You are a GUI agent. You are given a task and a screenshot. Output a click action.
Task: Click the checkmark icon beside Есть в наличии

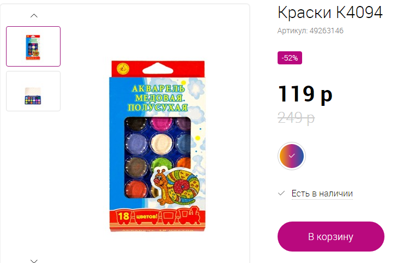pos(281,193)
